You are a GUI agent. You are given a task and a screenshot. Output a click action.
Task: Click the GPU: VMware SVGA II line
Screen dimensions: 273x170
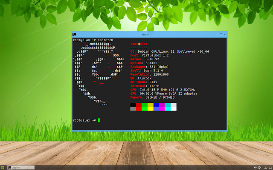164,93
